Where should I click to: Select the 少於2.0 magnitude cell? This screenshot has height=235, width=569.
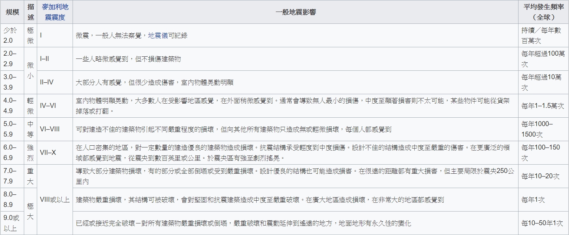(x=12, y=35)
